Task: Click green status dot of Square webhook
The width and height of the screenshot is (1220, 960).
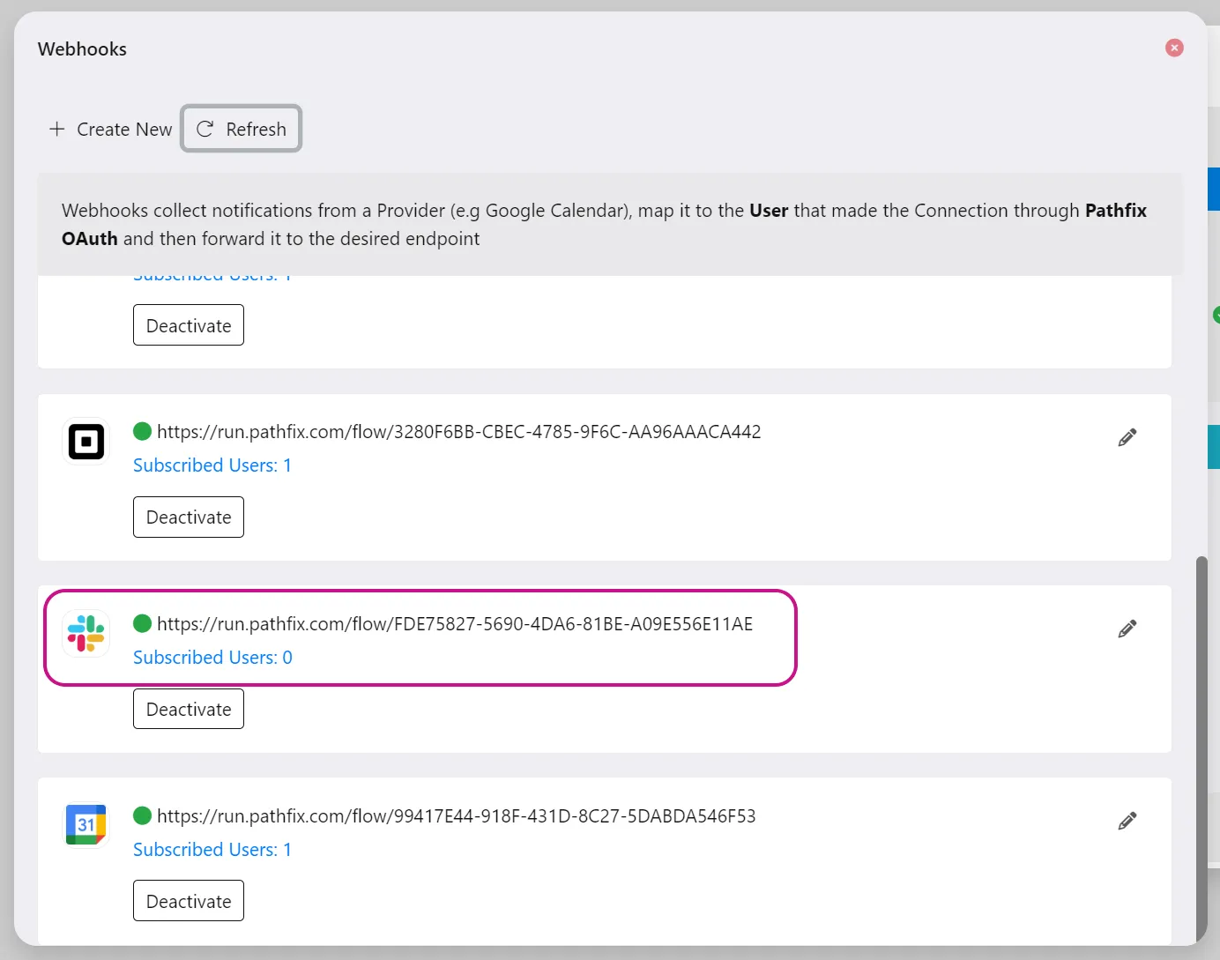Action: coord(142,431)
